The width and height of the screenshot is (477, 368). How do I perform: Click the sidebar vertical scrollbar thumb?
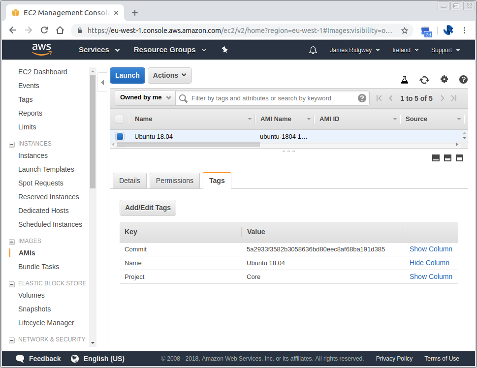[x=93, y=131]
